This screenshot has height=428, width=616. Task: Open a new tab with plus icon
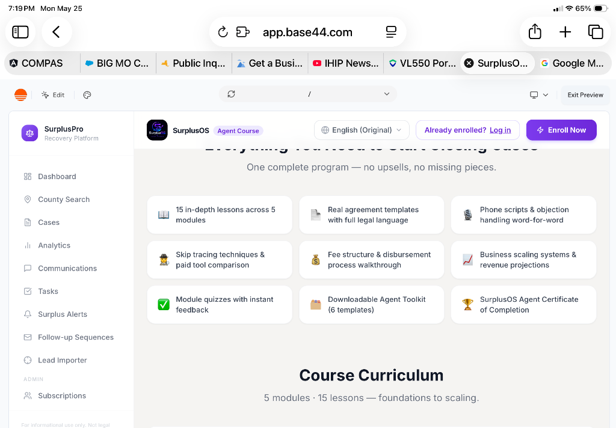[565, 32]
